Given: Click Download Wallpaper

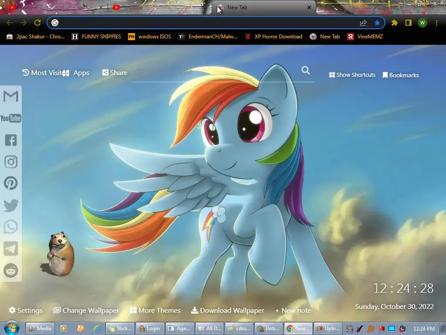Looking at the screenshot, I should coord(228,310).
